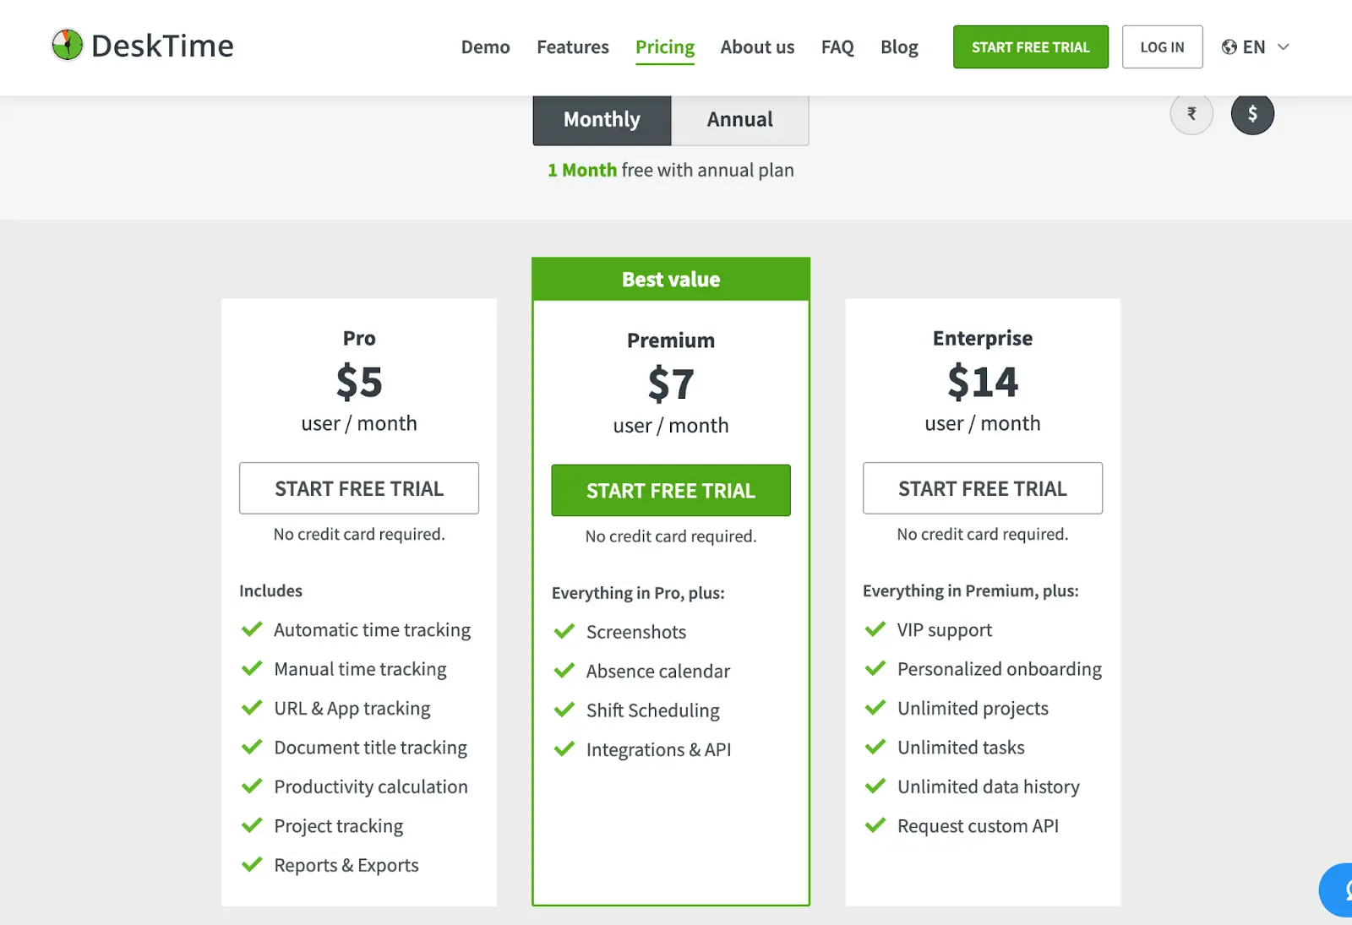Click 'Shift Scheduling' feature text
Image resolution: width=1352 pixels, height=925 pixels.
coord(653,710)
